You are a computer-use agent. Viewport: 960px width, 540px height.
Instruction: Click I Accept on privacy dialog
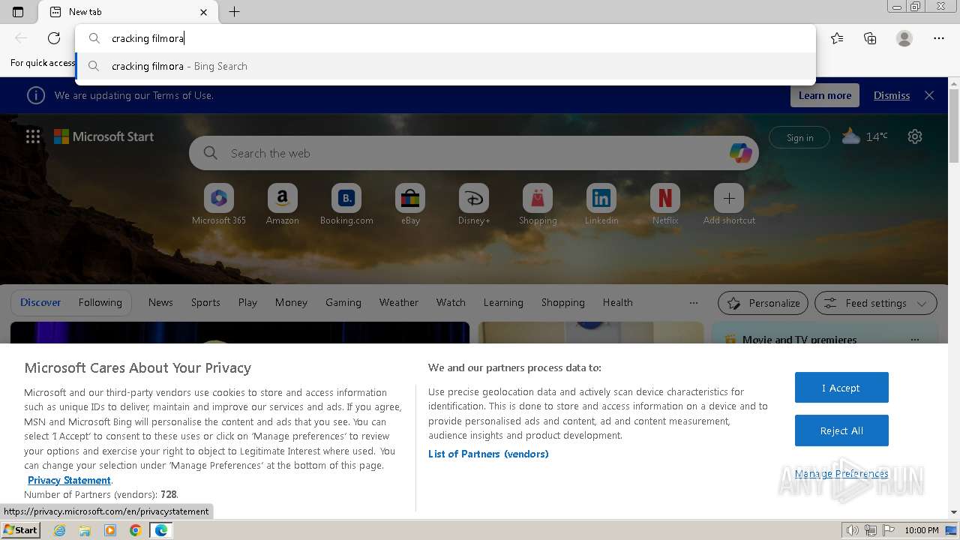[841, 388]
